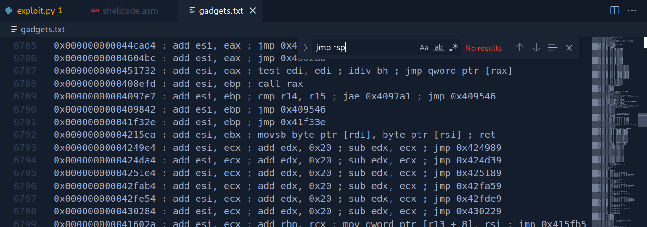Image resolution: width=647 pixels, height=227 pixels.
Task: Split the editor to the right
Action: click(x=615, y=10)
